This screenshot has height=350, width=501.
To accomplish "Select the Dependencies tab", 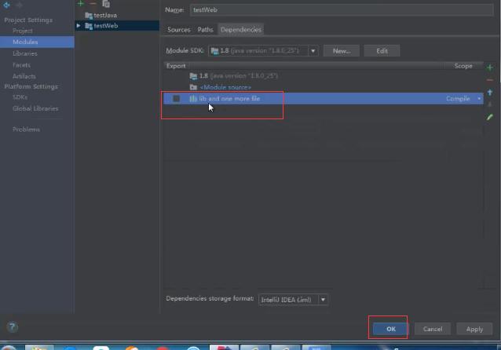I will pyautogui.click(x=241, y=30).
